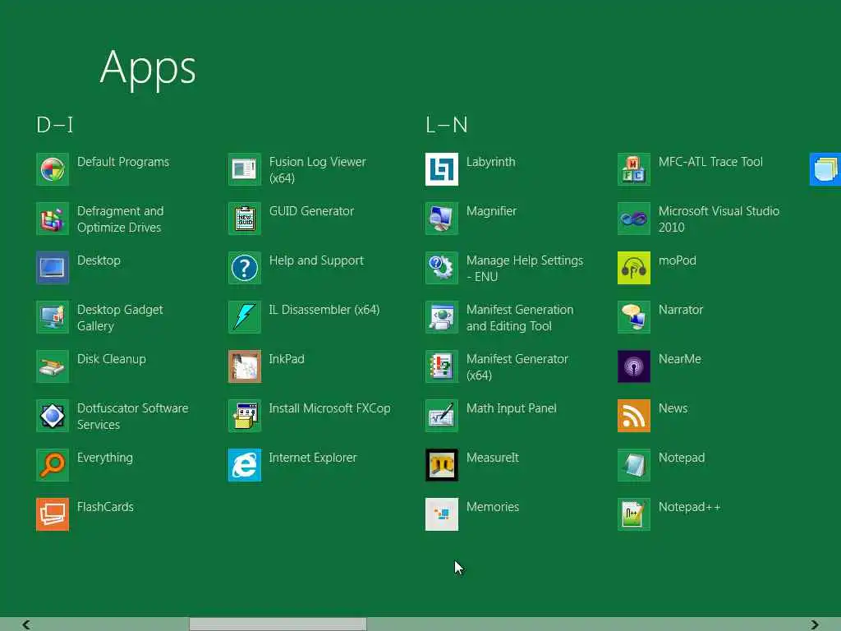
Task: Click the left scrollbar arrow
Action: 25,624
